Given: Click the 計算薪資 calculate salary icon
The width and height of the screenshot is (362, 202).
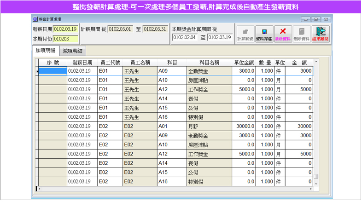Looking at the screenshot, I should tap(245, 34).
